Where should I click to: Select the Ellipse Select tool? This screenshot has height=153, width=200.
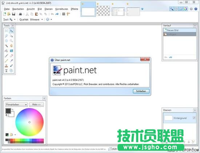(7, 41)
